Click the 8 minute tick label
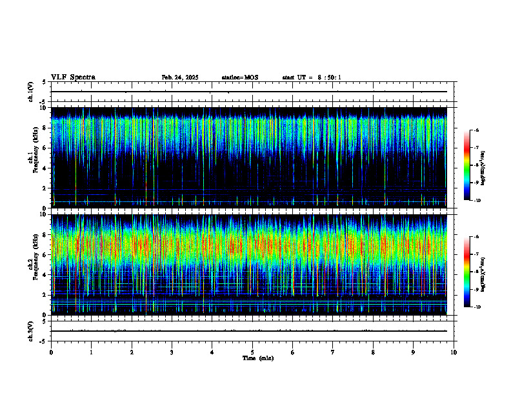This screenshot has height=395, width=511. click(x=373, y=352)
